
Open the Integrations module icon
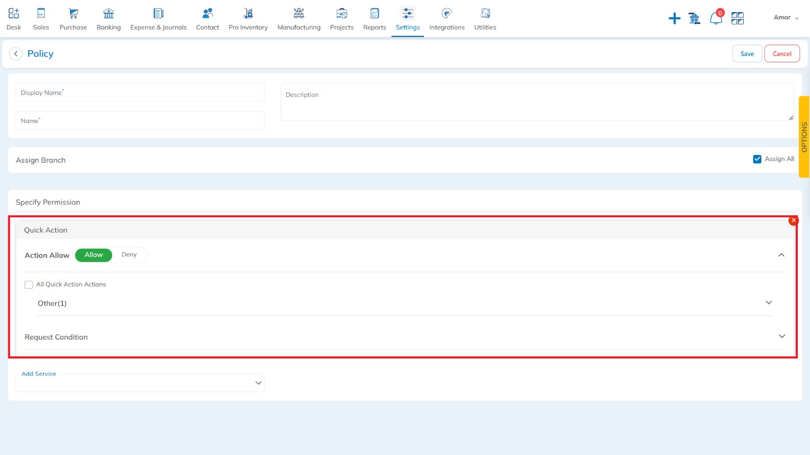(x=447, y=13)
